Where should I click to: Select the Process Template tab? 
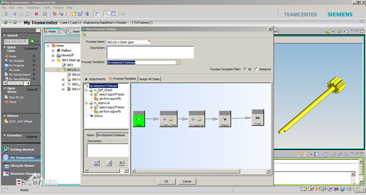122,79
